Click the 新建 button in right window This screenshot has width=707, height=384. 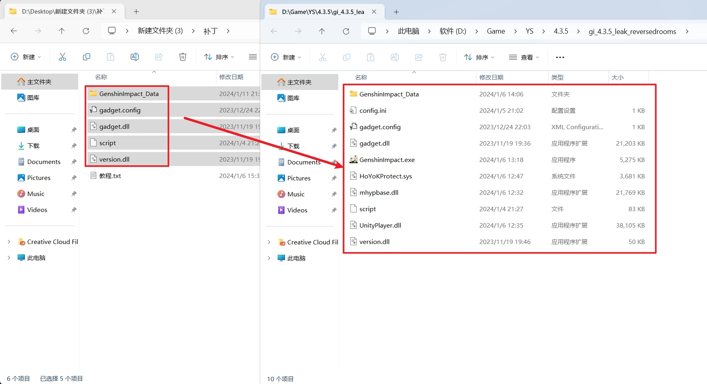(286, 58)
